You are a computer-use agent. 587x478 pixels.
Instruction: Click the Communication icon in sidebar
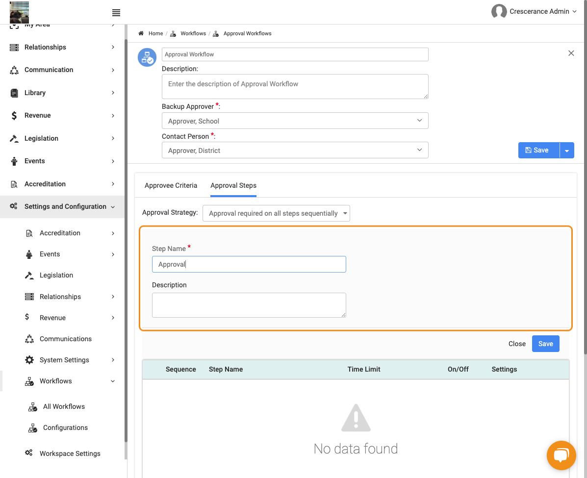(14, 70)
